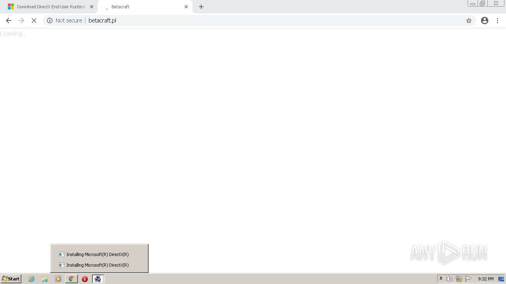This screenshot has width=506, height=284.
Task: Click network status tray icon
Action: coord(459,279)
